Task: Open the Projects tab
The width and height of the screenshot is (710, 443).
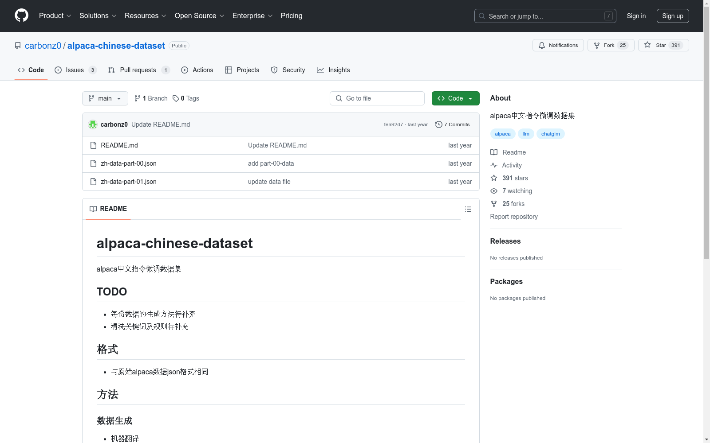Action: point(242,70)
